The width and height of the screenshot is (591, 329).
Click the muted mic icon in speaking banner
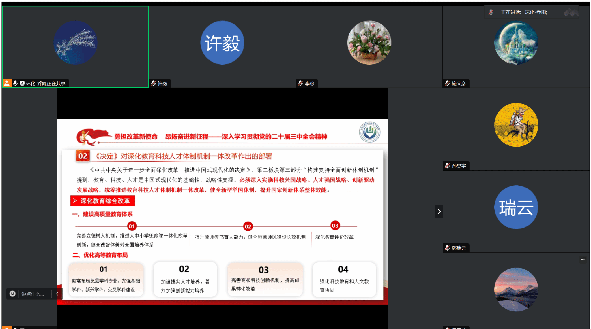tap(491, 12)
